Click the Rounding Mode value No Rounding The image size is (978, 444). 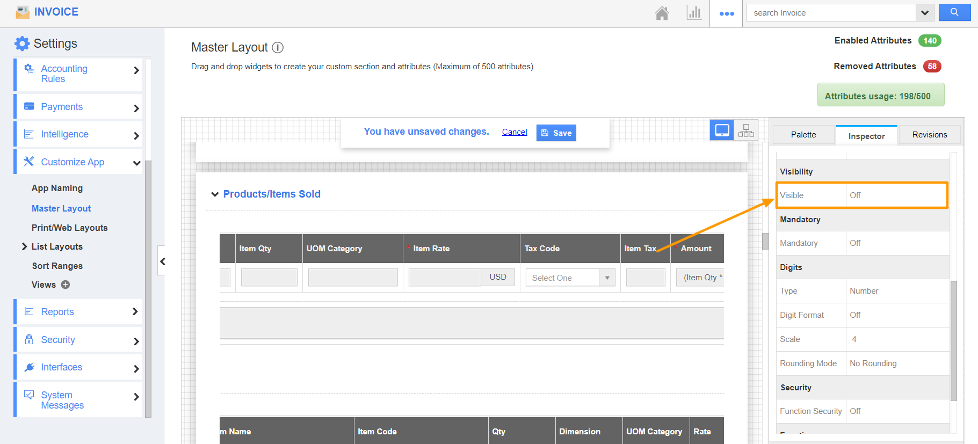tap(897, 363)
